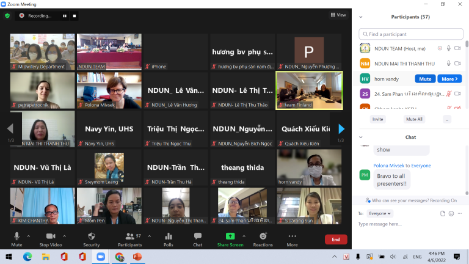Collapse the Participants panel header chevron
469x264 pixels.
(361, 16)
